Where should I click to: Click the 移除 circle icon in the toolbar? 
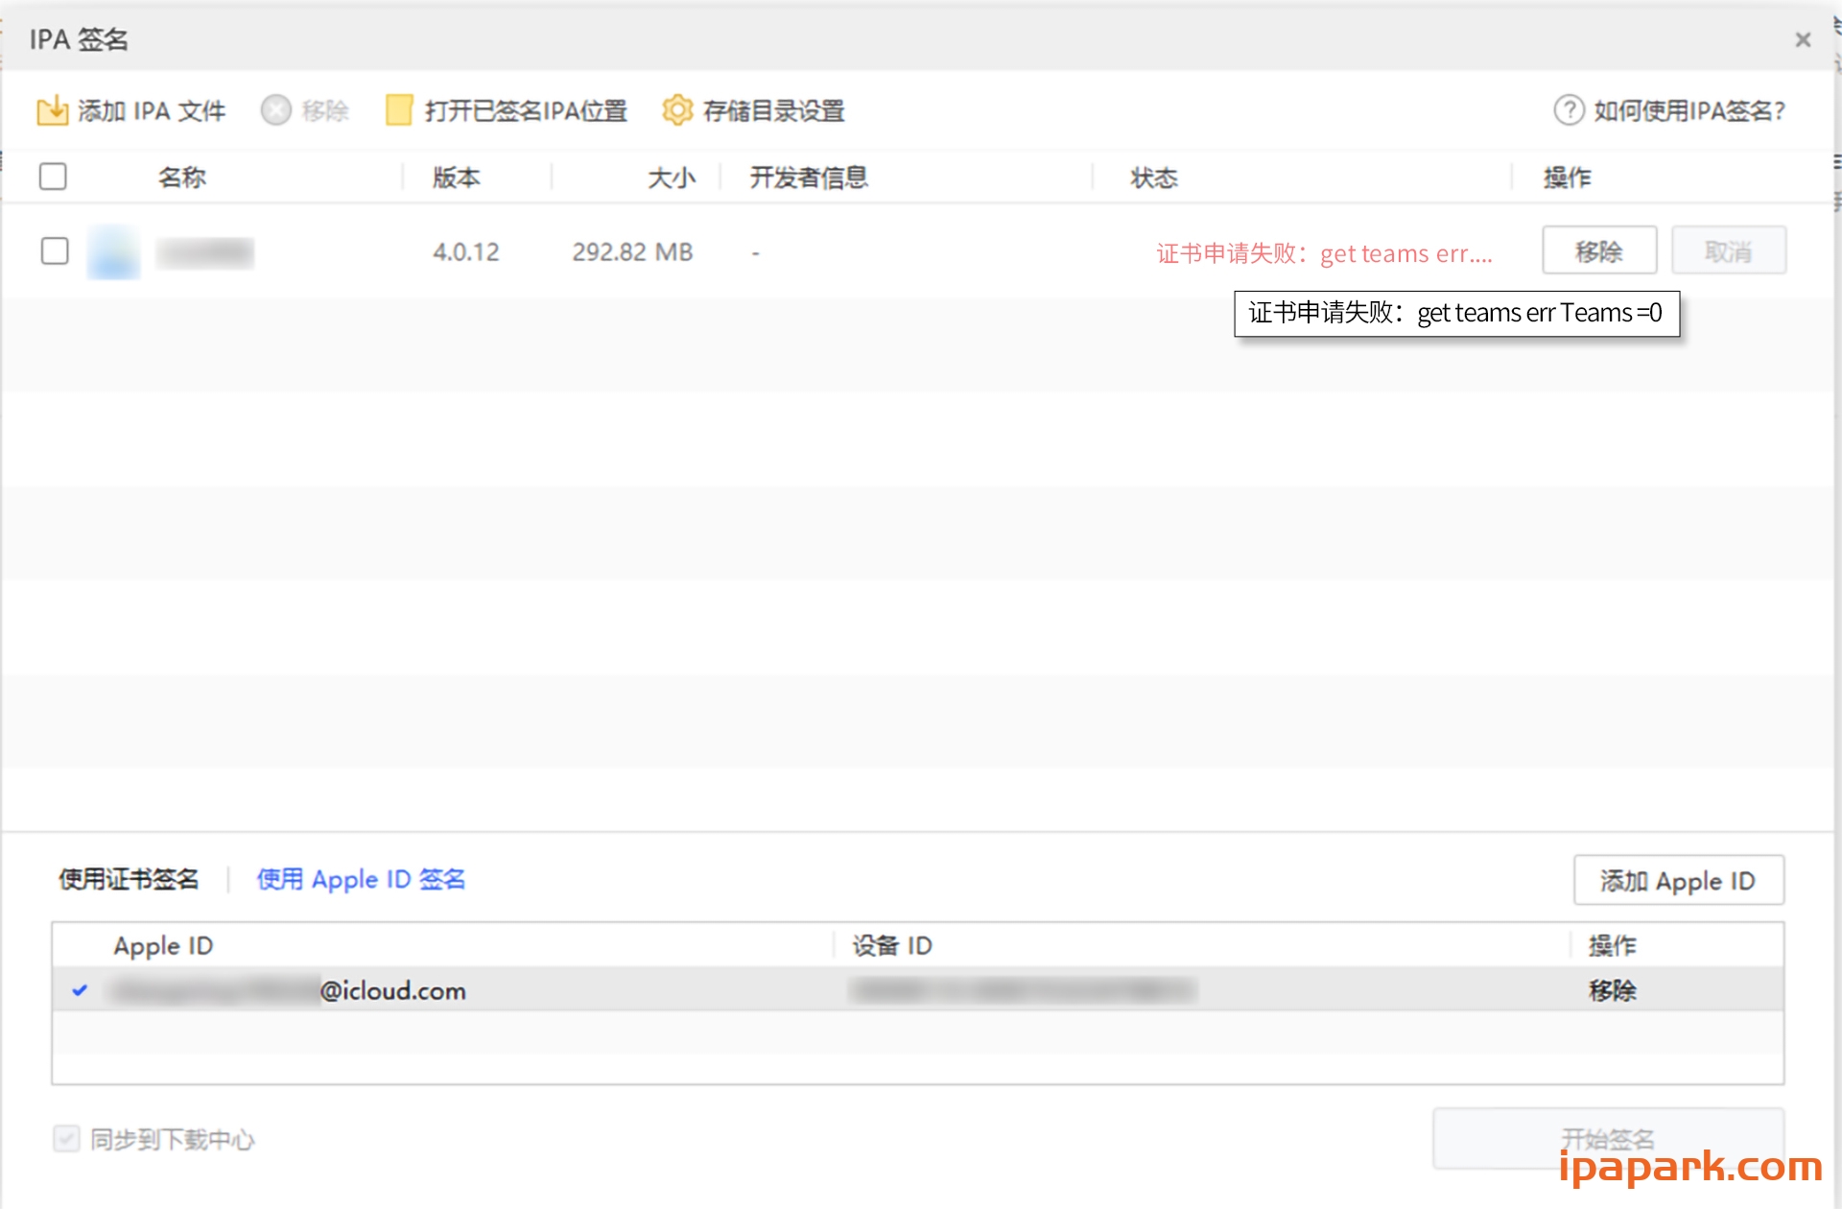coord(275,109)
